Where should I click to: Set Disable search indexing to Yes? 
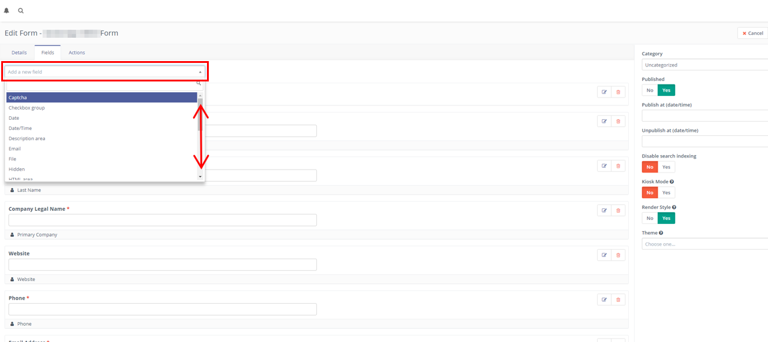[x=666, y=167]
